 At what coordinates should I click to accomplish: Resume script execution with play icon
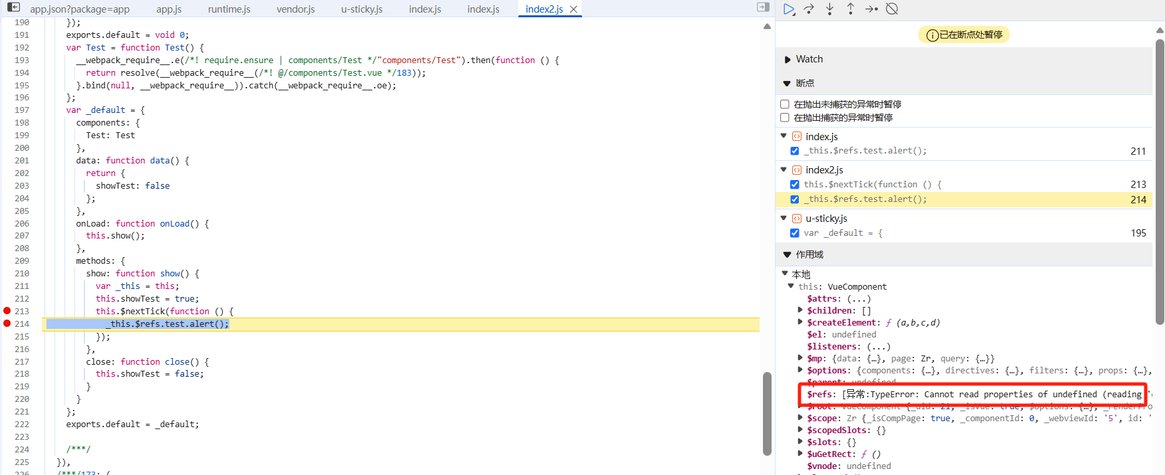[789, 9]
